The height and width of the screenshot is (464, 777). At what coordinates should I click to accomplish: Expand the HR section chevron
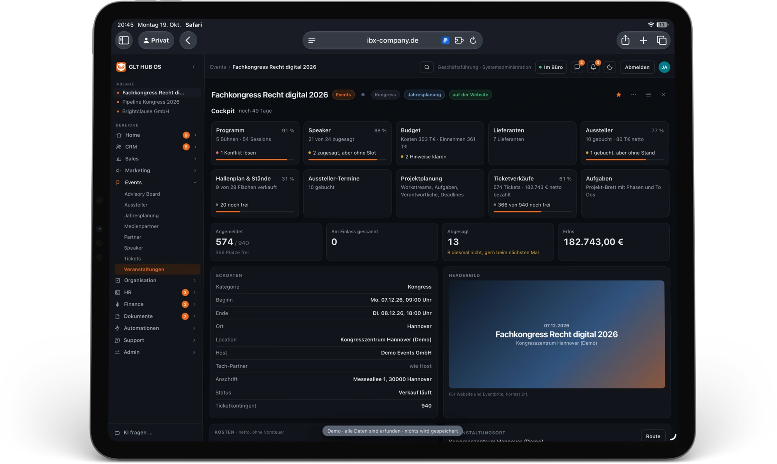[x=194, y=292]
